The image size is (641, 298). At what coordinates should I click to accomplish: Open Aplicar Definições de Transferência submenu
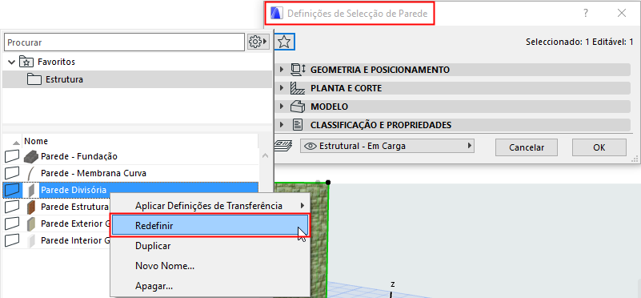coord(210,206)
